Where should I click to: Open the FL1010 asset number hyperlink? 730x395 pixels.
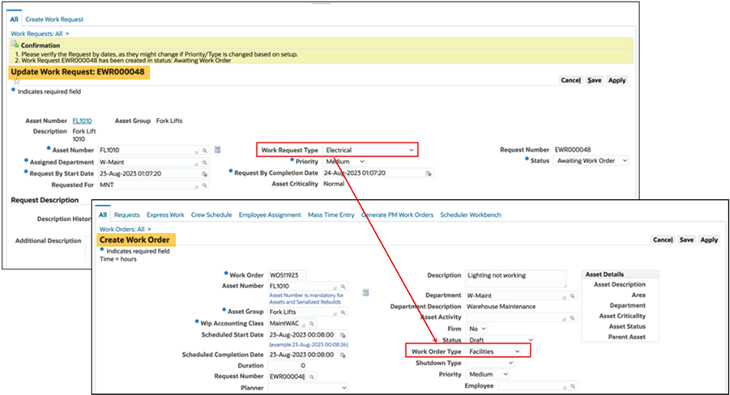[82, 121]
